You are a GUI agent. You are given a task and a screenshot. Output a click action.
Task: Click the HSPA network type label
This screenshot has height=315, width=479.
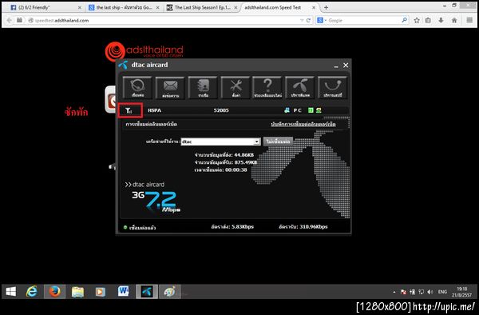pyautogui.click(x=155, y=110)
